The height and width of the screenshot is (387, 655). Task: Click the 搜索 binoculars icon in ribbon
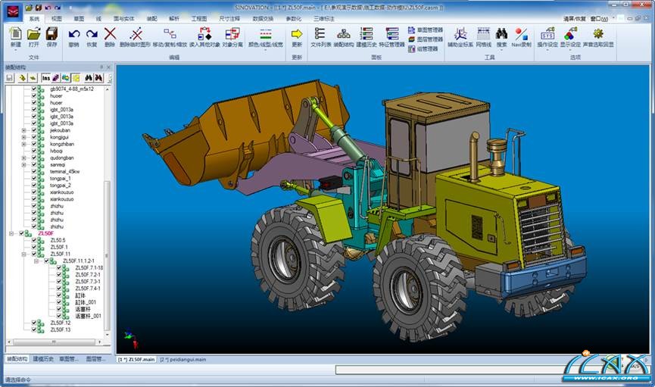click(x=501, y=34)
